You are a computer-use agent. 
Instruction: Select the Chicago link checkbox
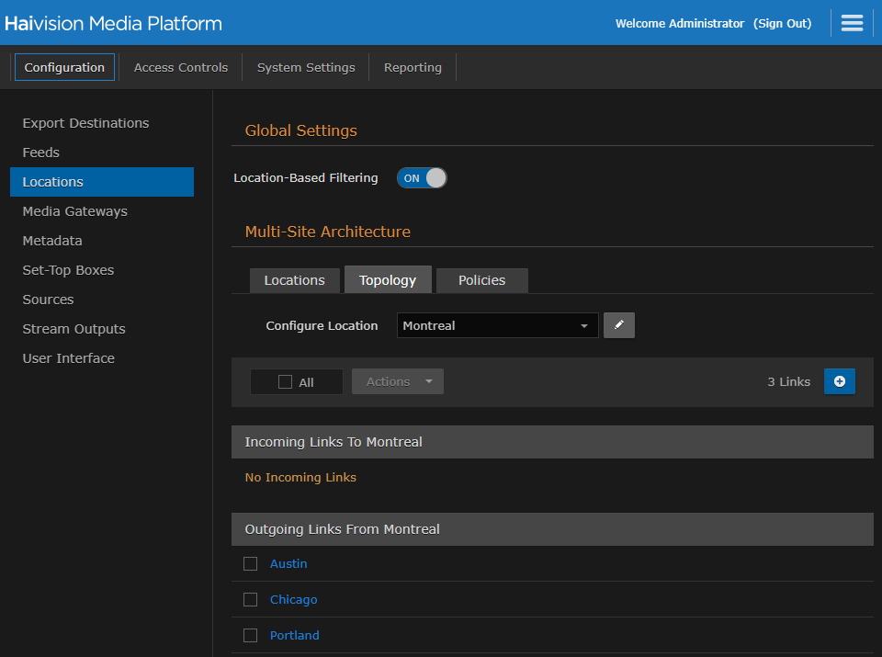pos(250,600)
